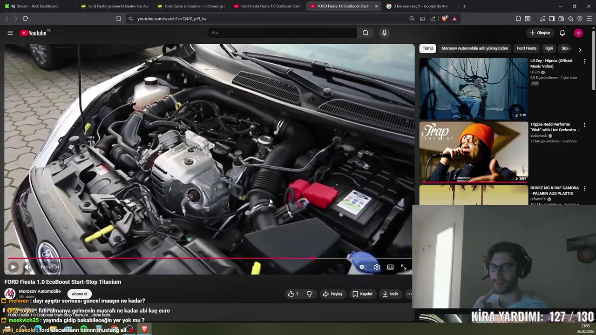Viewport: 596px width, 335px height.
Task: Select the İlgili filter chip
Action: point(549,48)
